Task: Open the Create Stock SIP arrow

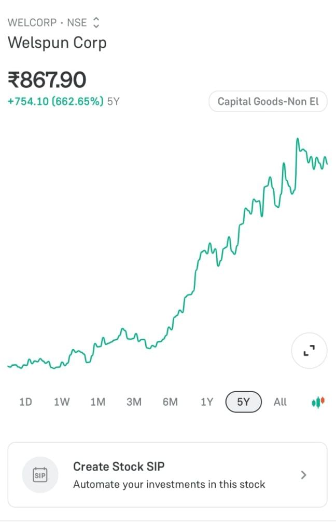Action: [x=304, y=475]
